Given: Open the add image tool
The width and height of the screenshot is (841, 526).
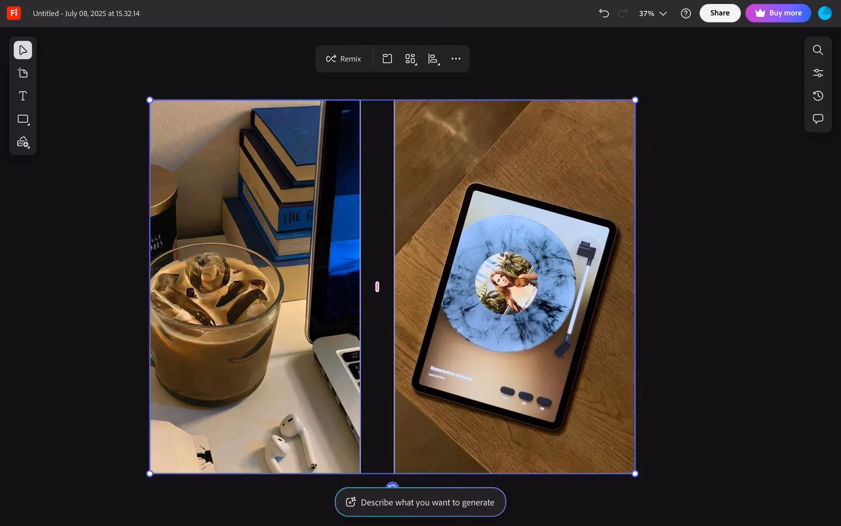Looking at the screenshot, I should [22, 142].
